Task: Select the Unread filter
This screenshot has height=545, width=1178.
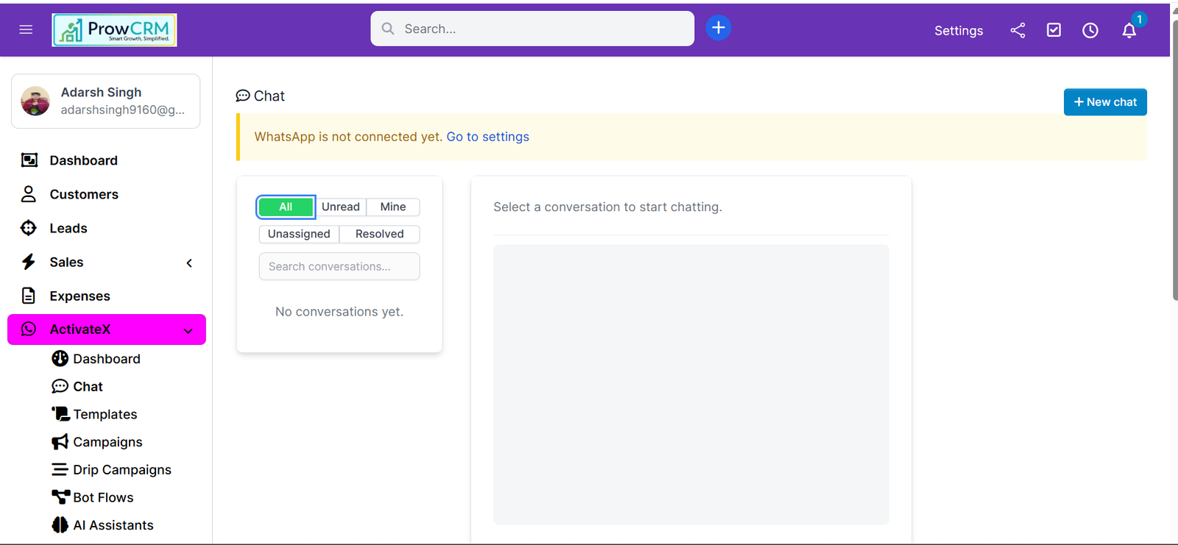Action: [341, 207]
